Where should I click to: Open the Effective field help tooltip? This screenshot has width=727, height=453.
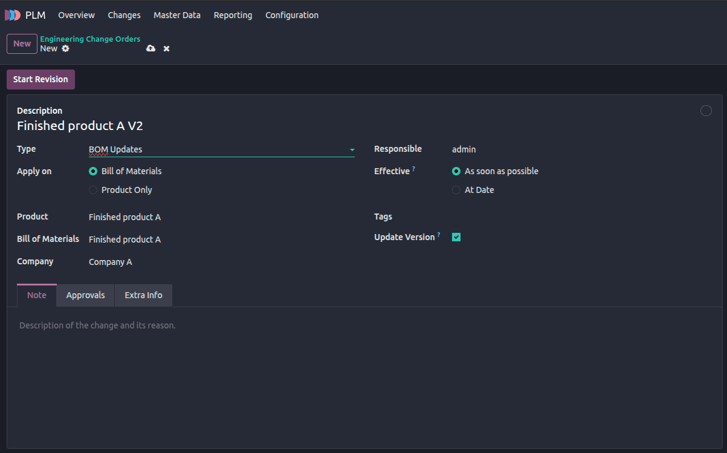(414, 169)
